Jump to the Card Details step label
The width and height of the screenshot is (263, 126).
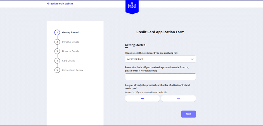click(68, 61)
